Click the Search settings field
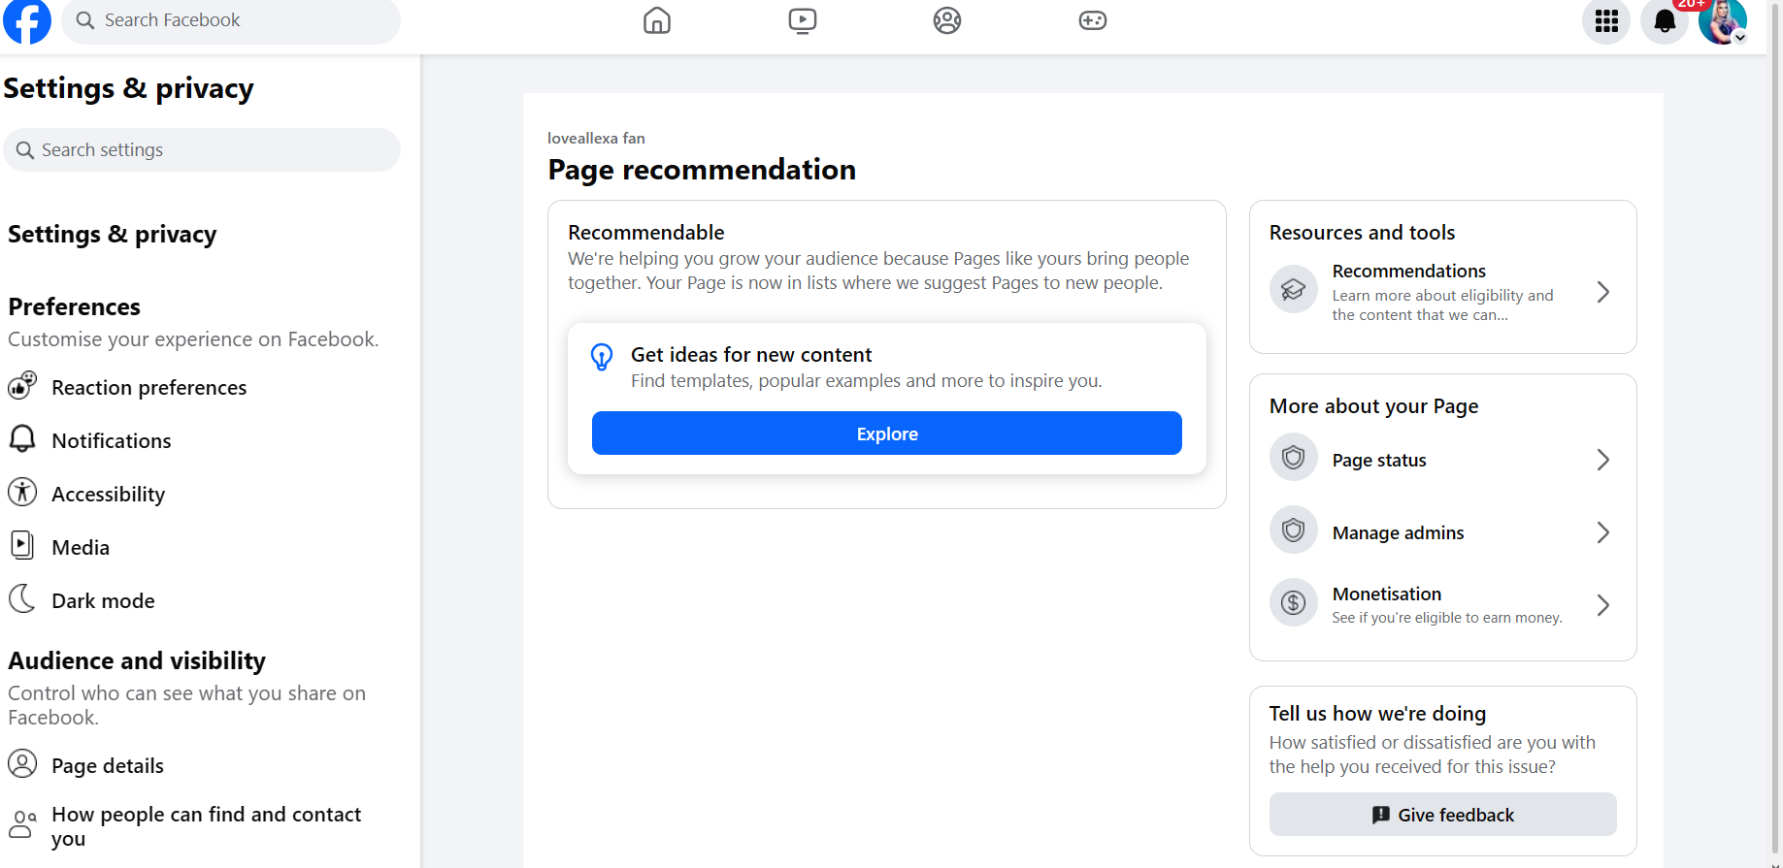 (x=202, y=150)
